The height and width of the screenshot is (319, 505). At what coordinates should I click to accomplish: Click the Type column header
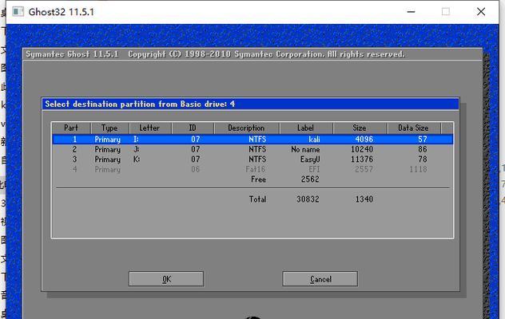109,128
